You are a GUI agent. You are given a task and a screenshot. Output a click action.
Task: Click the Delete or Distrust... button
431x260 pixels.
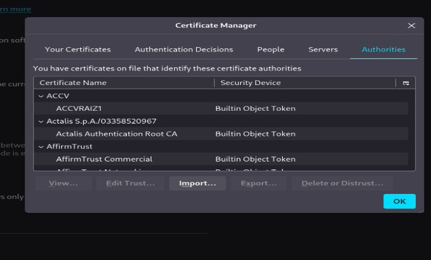click(342, 183)
